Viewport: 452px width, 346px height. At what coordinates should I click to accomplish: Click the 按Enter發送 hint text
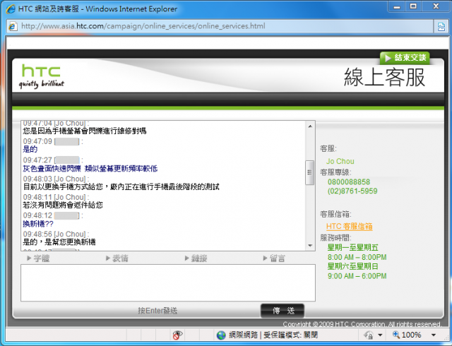pyautogui.click(x=157, y=311)
